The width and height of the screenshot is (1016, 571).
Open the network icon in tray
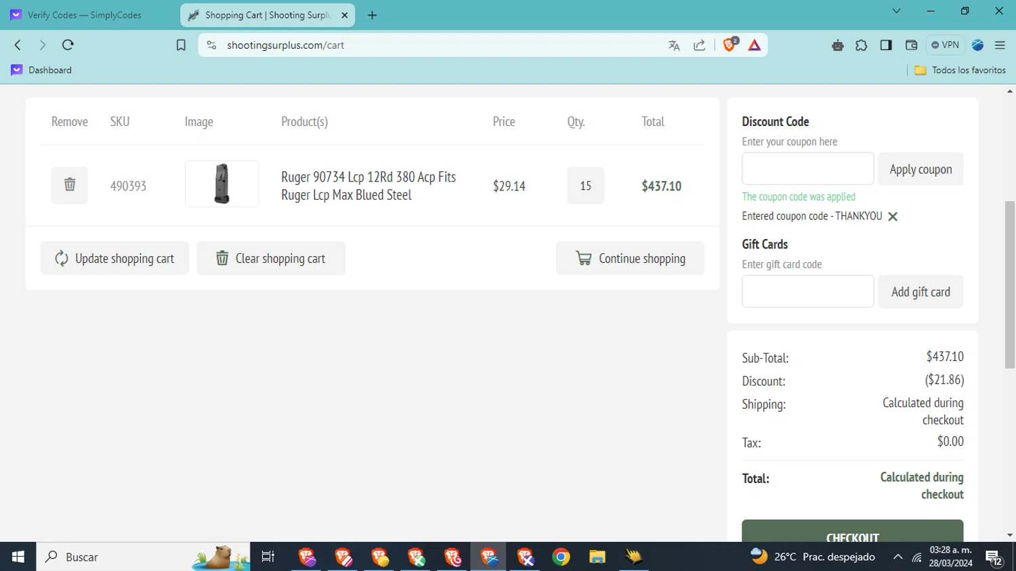pos(916,557)
